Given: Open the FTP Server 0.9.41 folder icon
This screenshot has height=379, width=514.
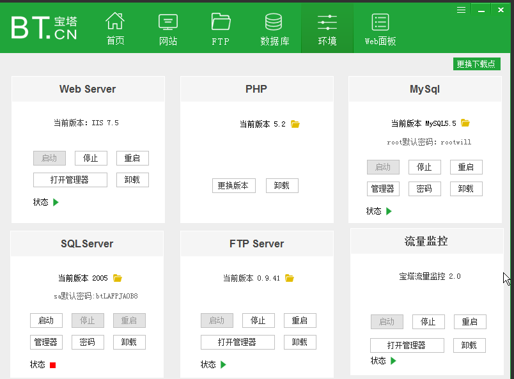Looking at the screenshot, I should [x=290, y=278].
